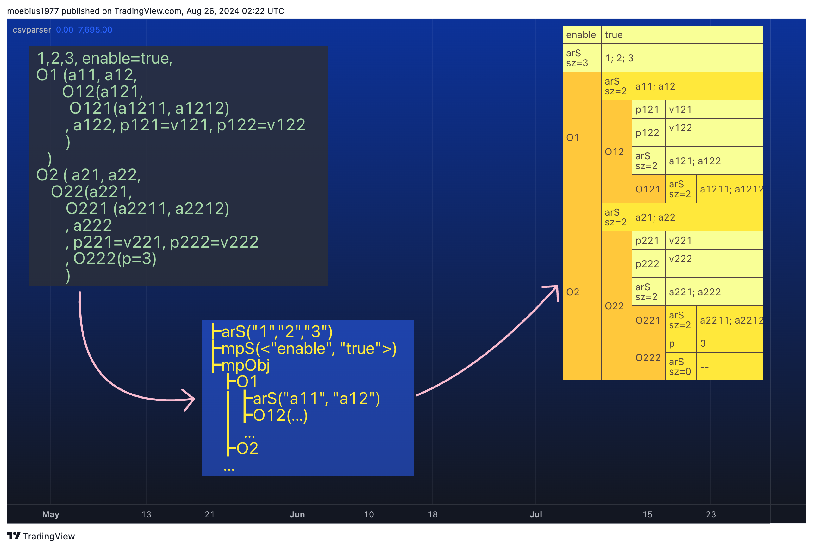Viewport: 813px width, 548px height.
Task: Click the 0.00 indicator value
Action: click(x=65, y=30)
